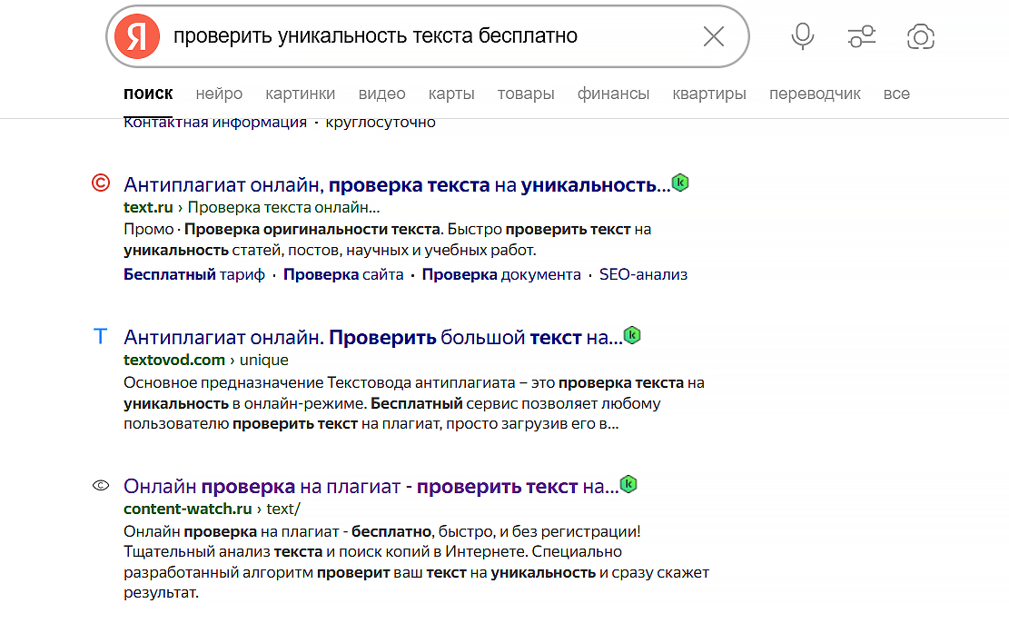Open the Проверка документа sitelink
This screenshot has height=643, width=1009.
click(x=501, y=274)
